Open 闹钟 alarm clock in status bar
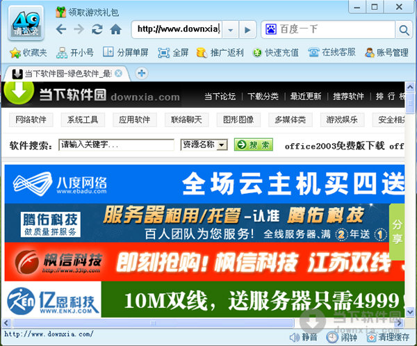Screen dimensions: 417x346 [342, 338]
